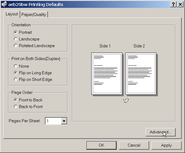The width and height of the screenshot is (185, 153).
Task: Apply the printing defaults
Action: tap(166, 145)
